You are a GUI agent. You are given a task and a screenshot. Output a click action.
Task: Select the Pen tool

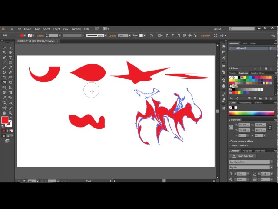click(x=4, y=57)
